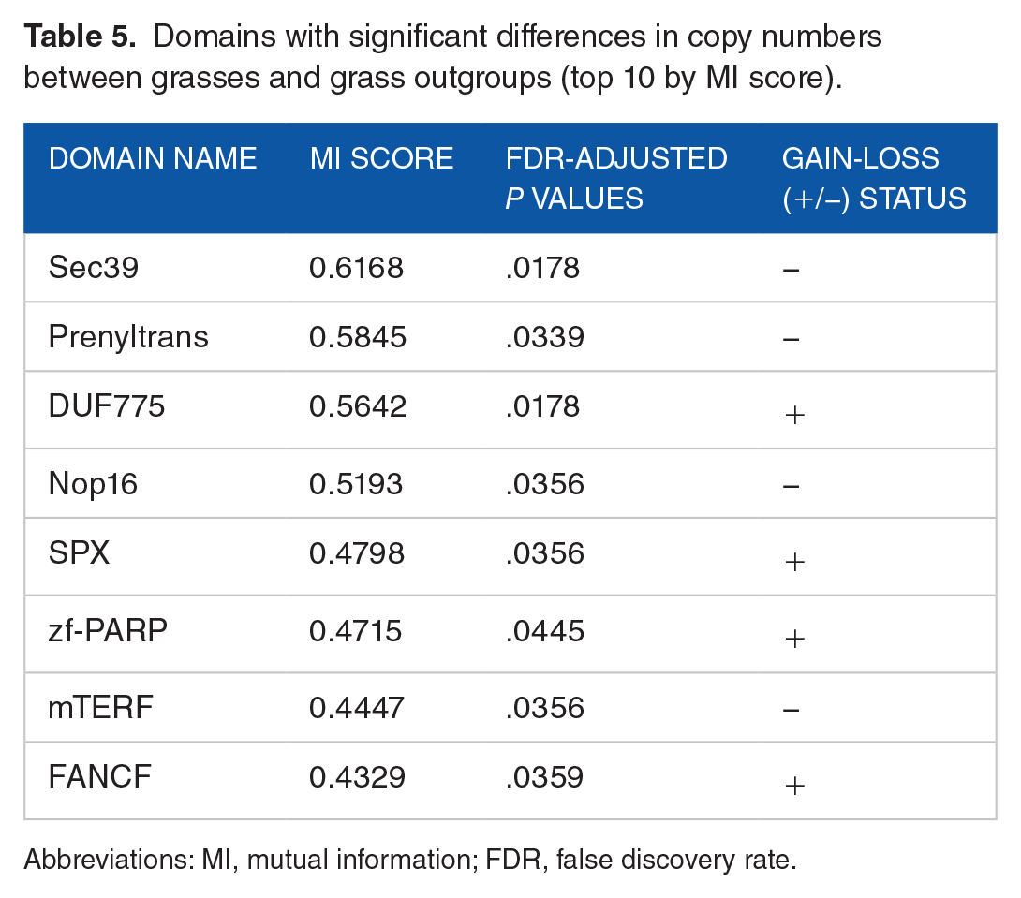Image resolution: width=1021 pixels, height=898 pixels.
Task: Click the GAIN-LOSS (+/–) STATUS header
Action: coord(874,178)
